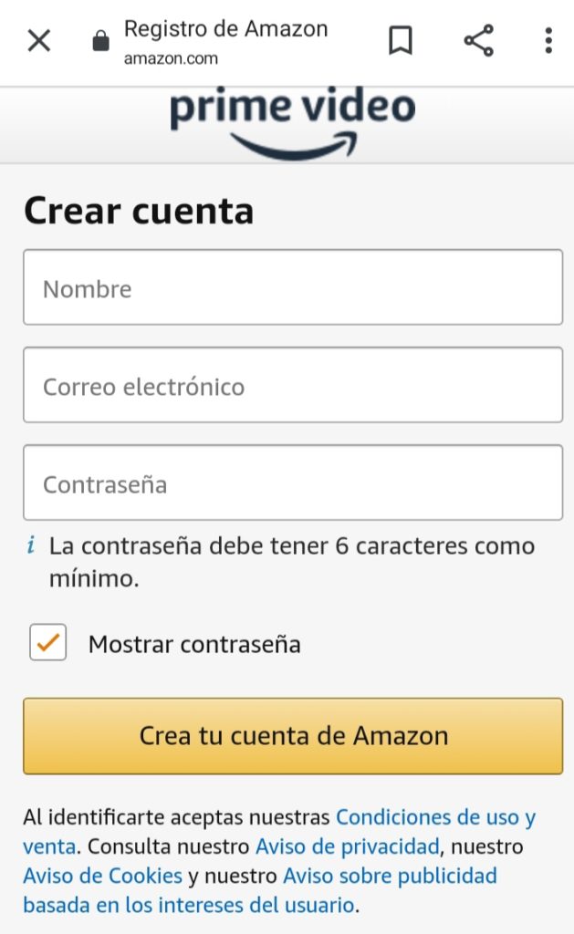Viewport: 574px width, 934px height.
Task: Open the Aviso de Cookies link
Action: click(x=102, y=877)
